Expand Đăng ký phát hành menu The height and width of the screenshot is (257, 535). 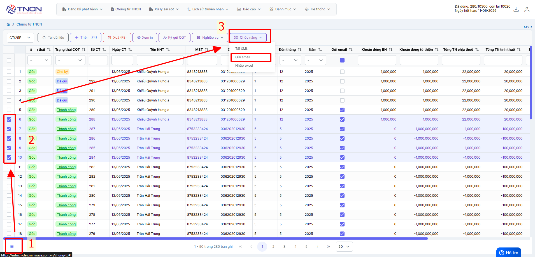tap(82, 9)
